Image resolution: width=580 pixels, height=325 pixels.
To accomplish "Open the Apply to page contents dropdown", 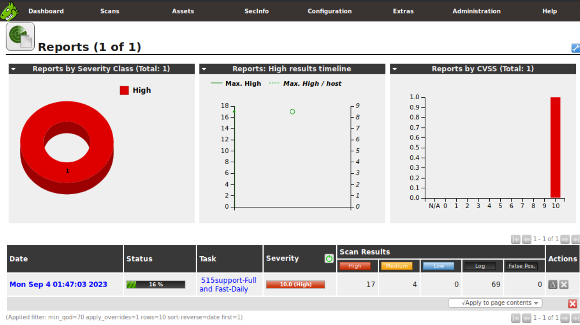I will point(495,303).
